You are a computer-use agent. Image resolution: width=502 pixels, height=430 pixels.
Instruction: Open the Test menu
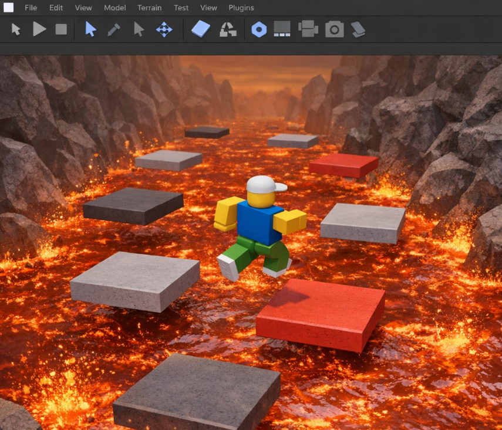181,8
